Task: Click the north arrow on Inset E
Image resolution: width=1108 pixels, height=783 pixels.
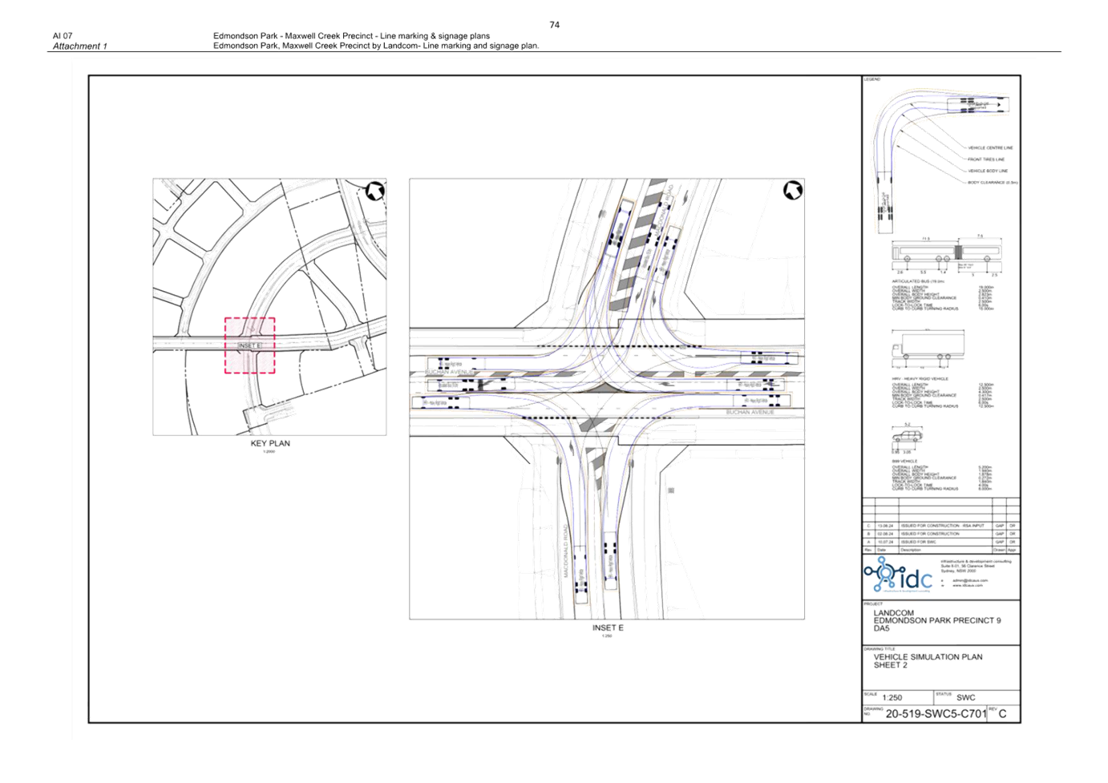Action: tap(793, 190)
